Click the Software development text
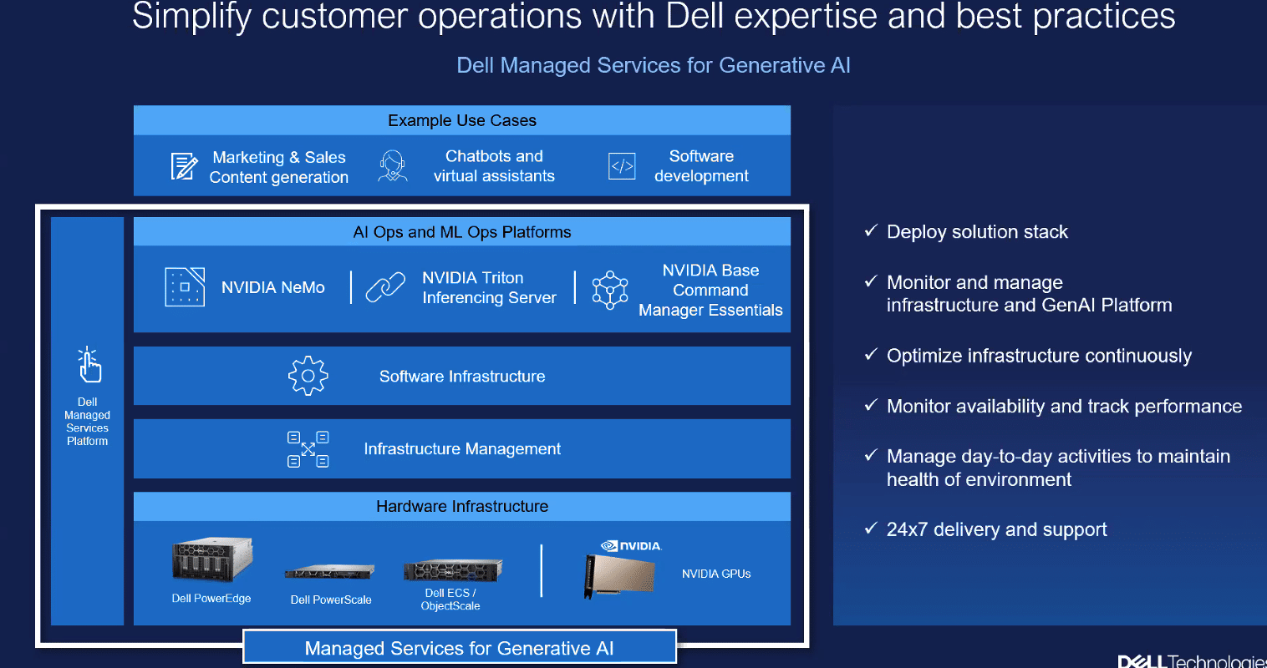 tap(701, 166)
